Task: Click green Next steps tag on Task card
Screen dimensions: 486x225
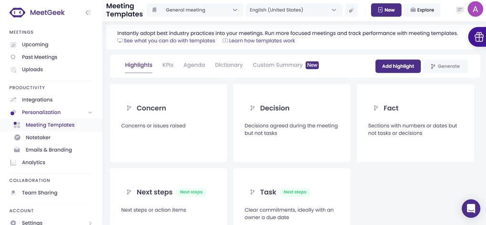Action: (x=295, y=192)
